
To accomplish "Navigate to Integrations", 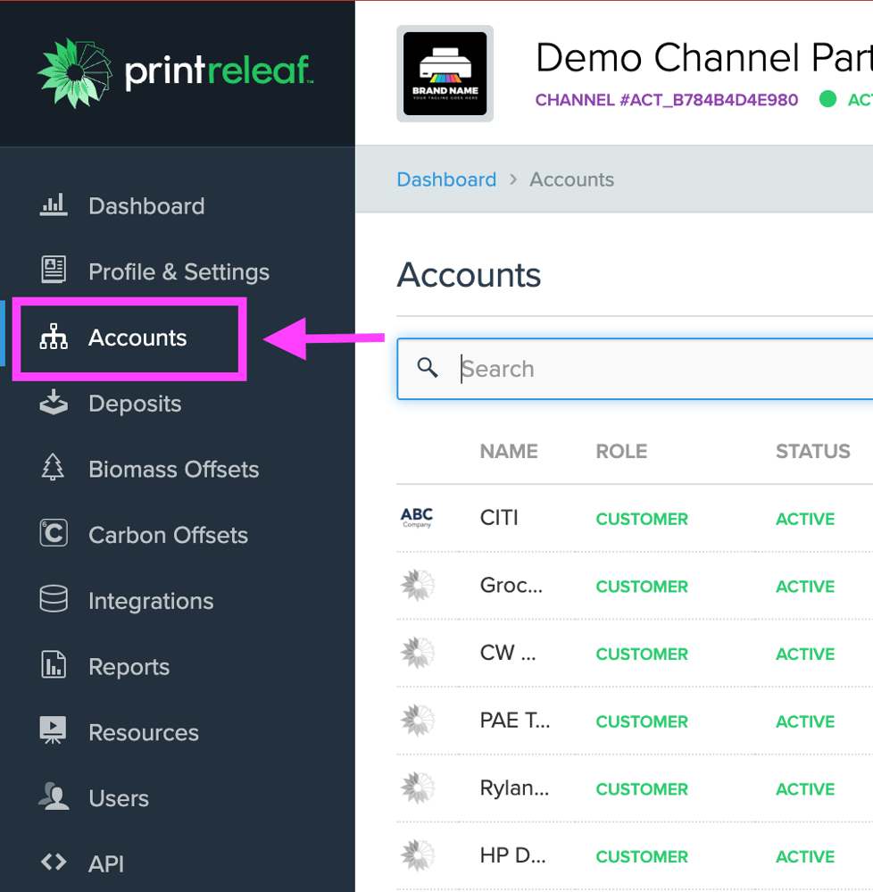I will (x=151, y=601).
